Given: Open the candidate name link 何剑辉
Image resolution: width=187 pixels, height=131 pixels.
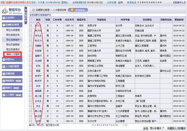Looking at the screenshot, I should pyautogui.click(x=38, y=61).
